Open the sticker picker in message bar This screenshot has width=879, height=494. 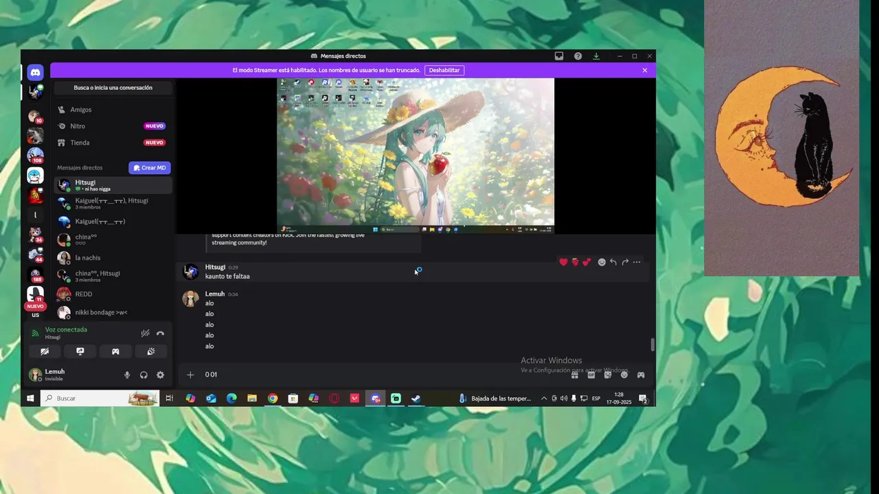click(x=608, y=375)
